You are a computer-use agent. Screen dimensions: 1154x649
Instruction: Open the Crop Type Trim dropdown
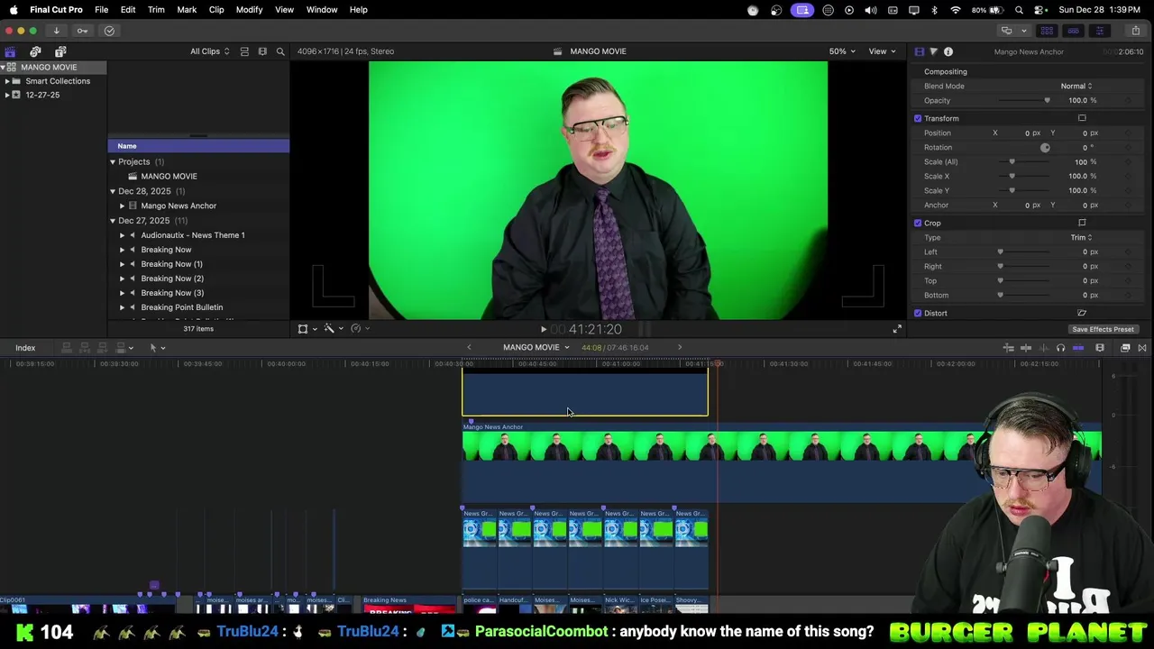click(1081, 238)
